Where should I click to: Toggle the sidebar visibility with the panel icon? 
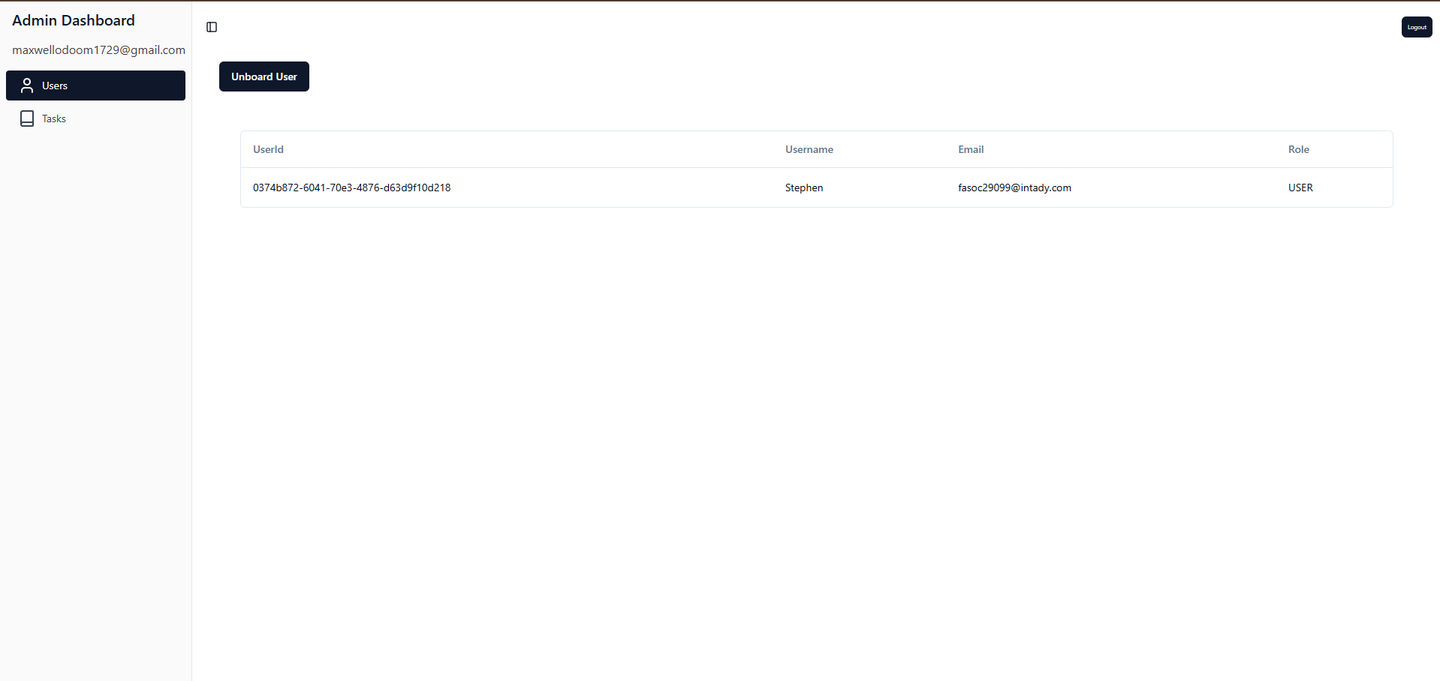[x=211, y=27]
